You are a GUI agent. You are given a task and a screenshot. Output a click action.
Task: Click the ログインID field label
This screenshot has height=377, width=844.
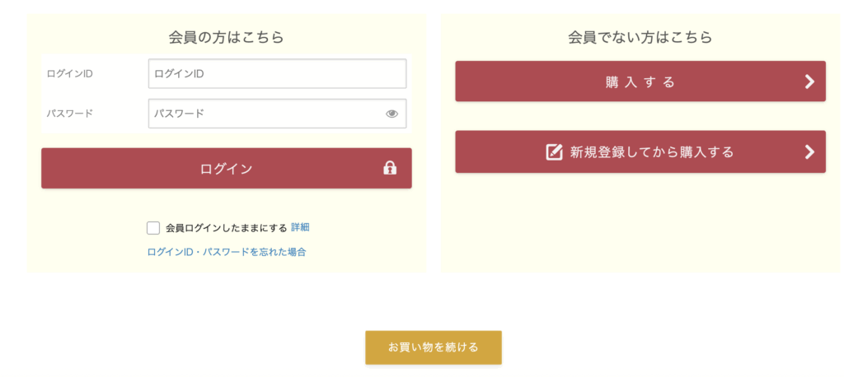pyautogui.click(x=71, y=73)
